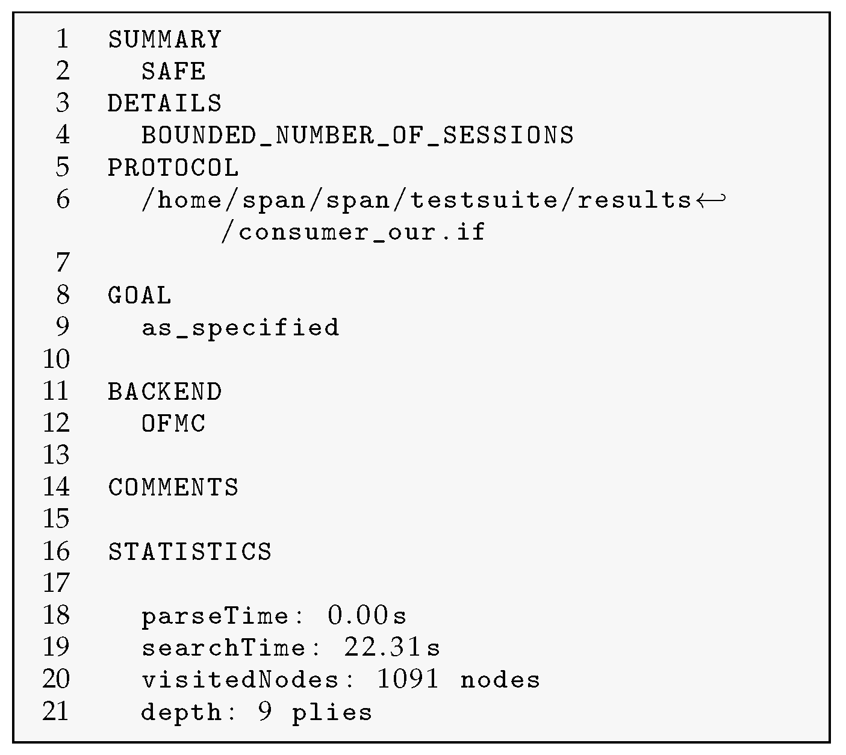This screenshot has height=755, width=846.
Task: Click the line-wrap arrow symbol
Action: (x=711, y=199)
